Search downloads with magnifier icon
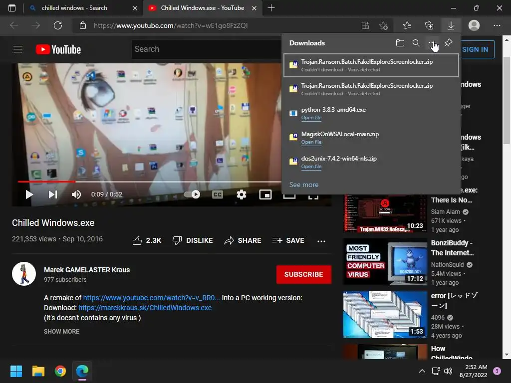This screenshot has width=511, height=383. coord(416,43)
